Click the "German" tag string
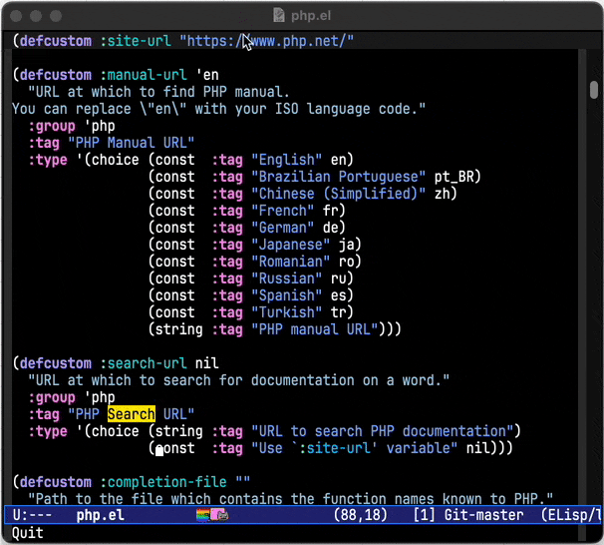This screenshot has width=604, height=545. click(x=283, y=228)
